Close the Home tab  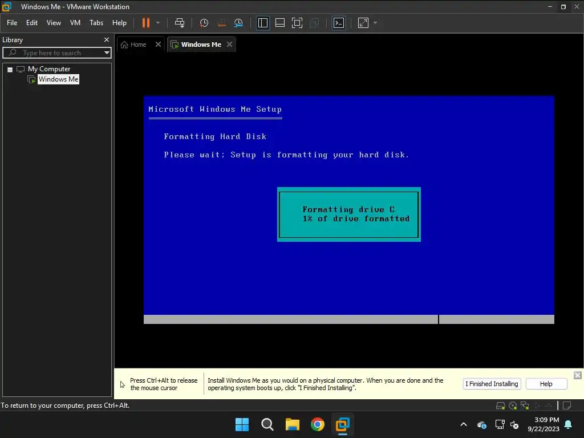(159, 44)
